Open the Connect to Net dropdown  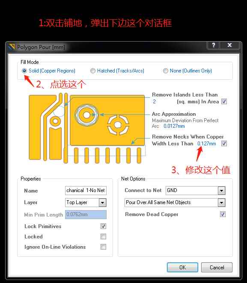pos(221,190)
